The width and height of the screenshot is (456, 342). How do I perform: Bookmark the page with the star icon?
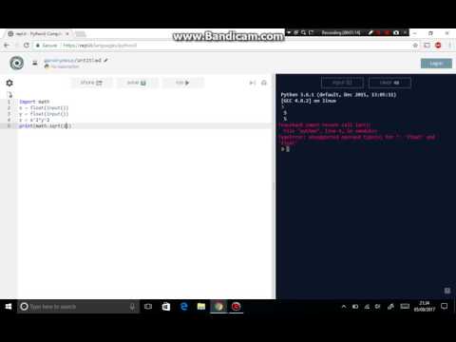click(415, 46)
